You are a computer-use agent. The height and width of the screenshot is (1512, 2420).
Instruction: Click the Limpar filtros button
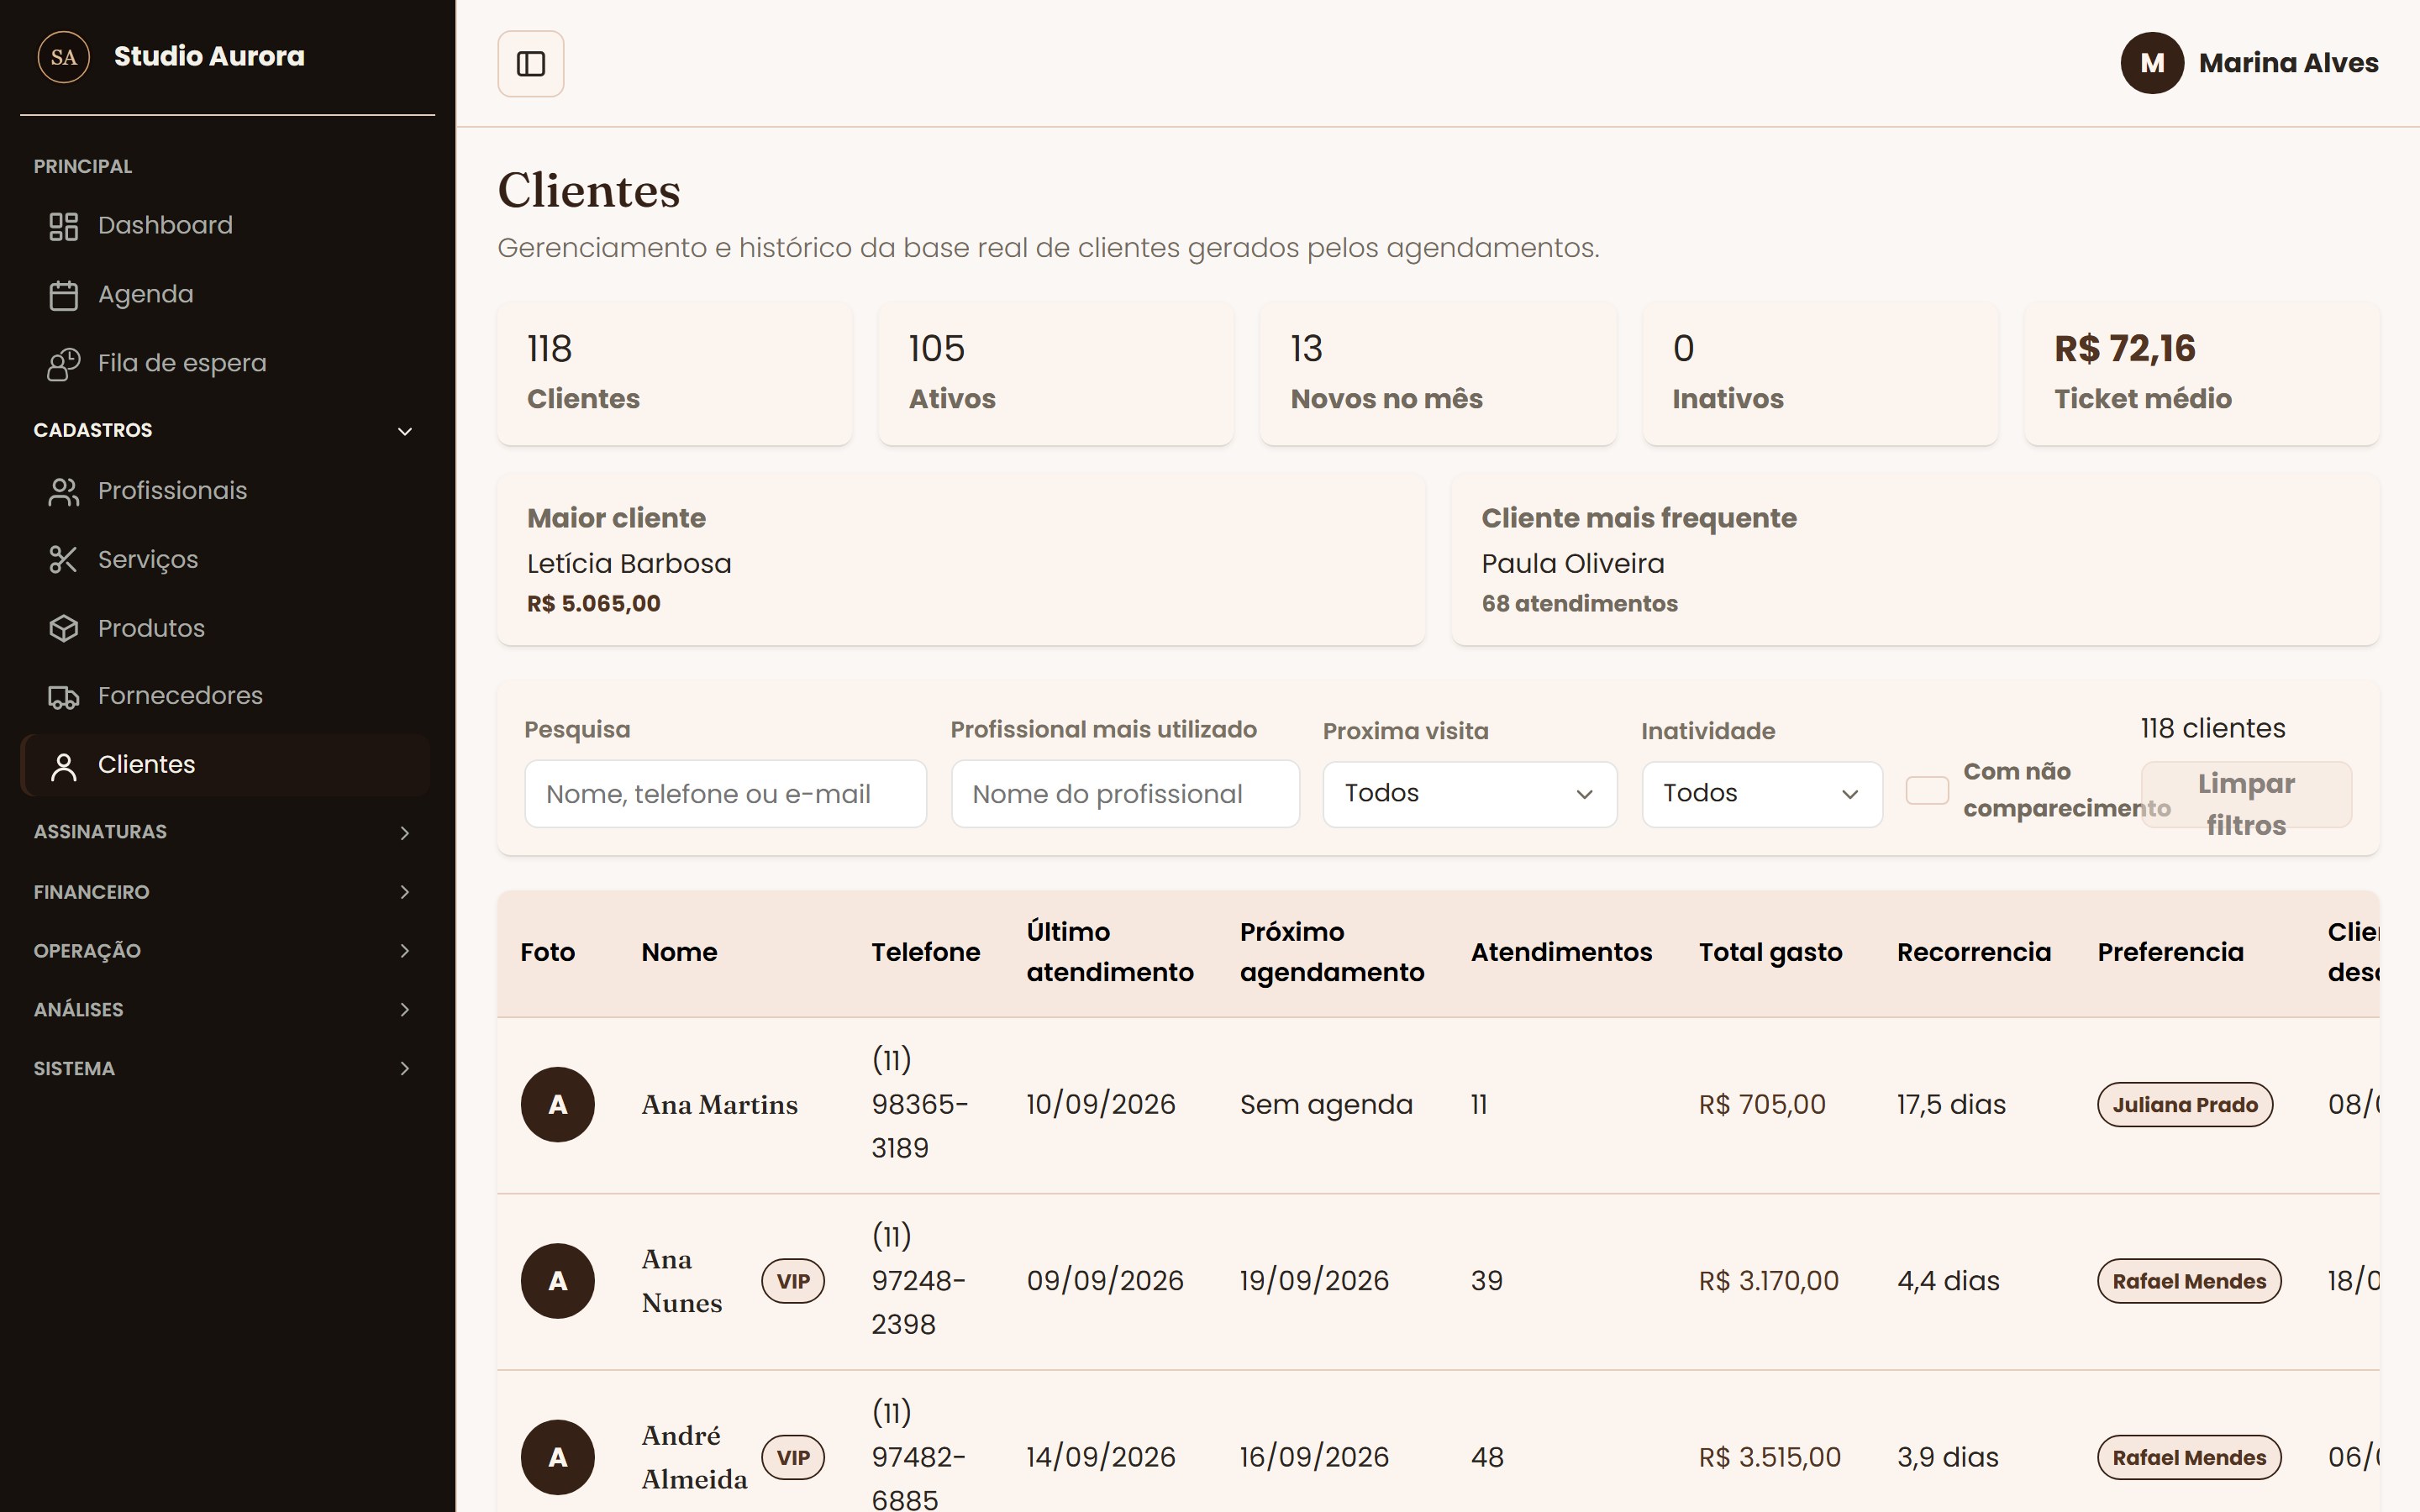(2246, 795)
